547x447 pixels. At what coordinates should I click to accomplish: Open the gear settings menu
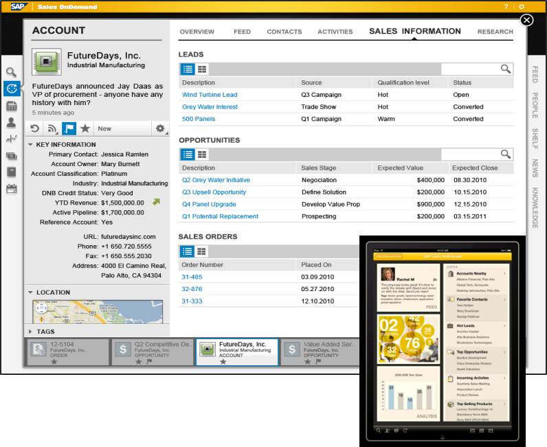coord(160,128)
